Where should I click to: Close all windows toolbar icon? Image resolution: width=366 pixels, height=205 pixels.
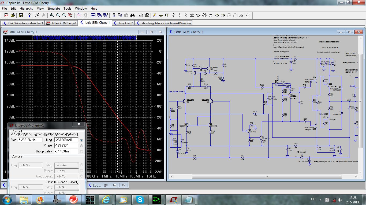tap(106, 15)
